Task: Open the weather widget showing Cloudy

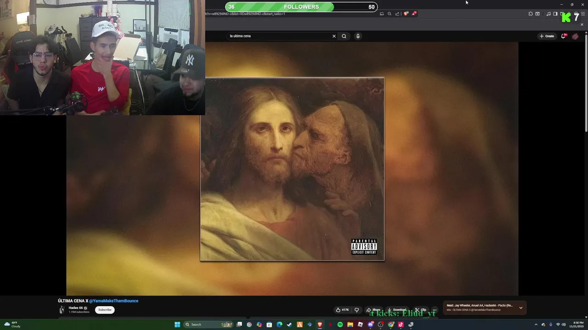Action: 12,324
